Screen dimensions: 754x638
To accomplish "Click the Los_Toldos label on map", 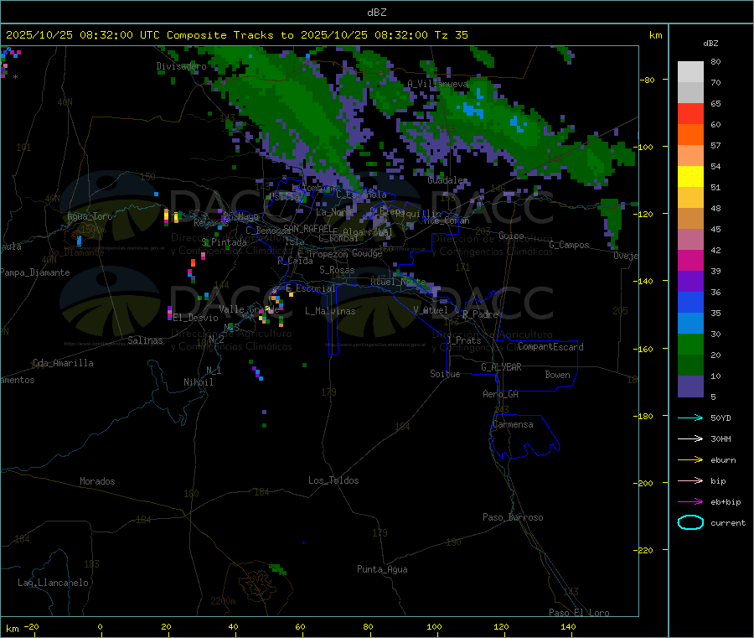I will point(333,480).
